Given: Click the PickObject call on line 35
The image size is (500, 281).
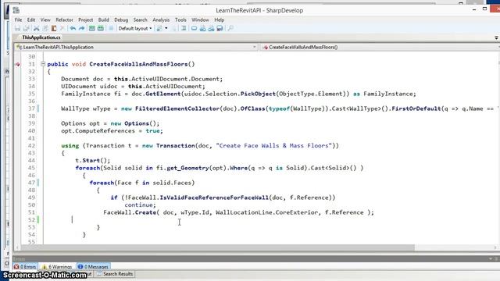Looking at the screenshot, I should coord(258,94).
